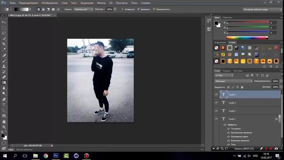Viewport: 284px width, 160px height.
Task: Toggle the Прозрачность checkbox
Action: [x=154, y=9]
